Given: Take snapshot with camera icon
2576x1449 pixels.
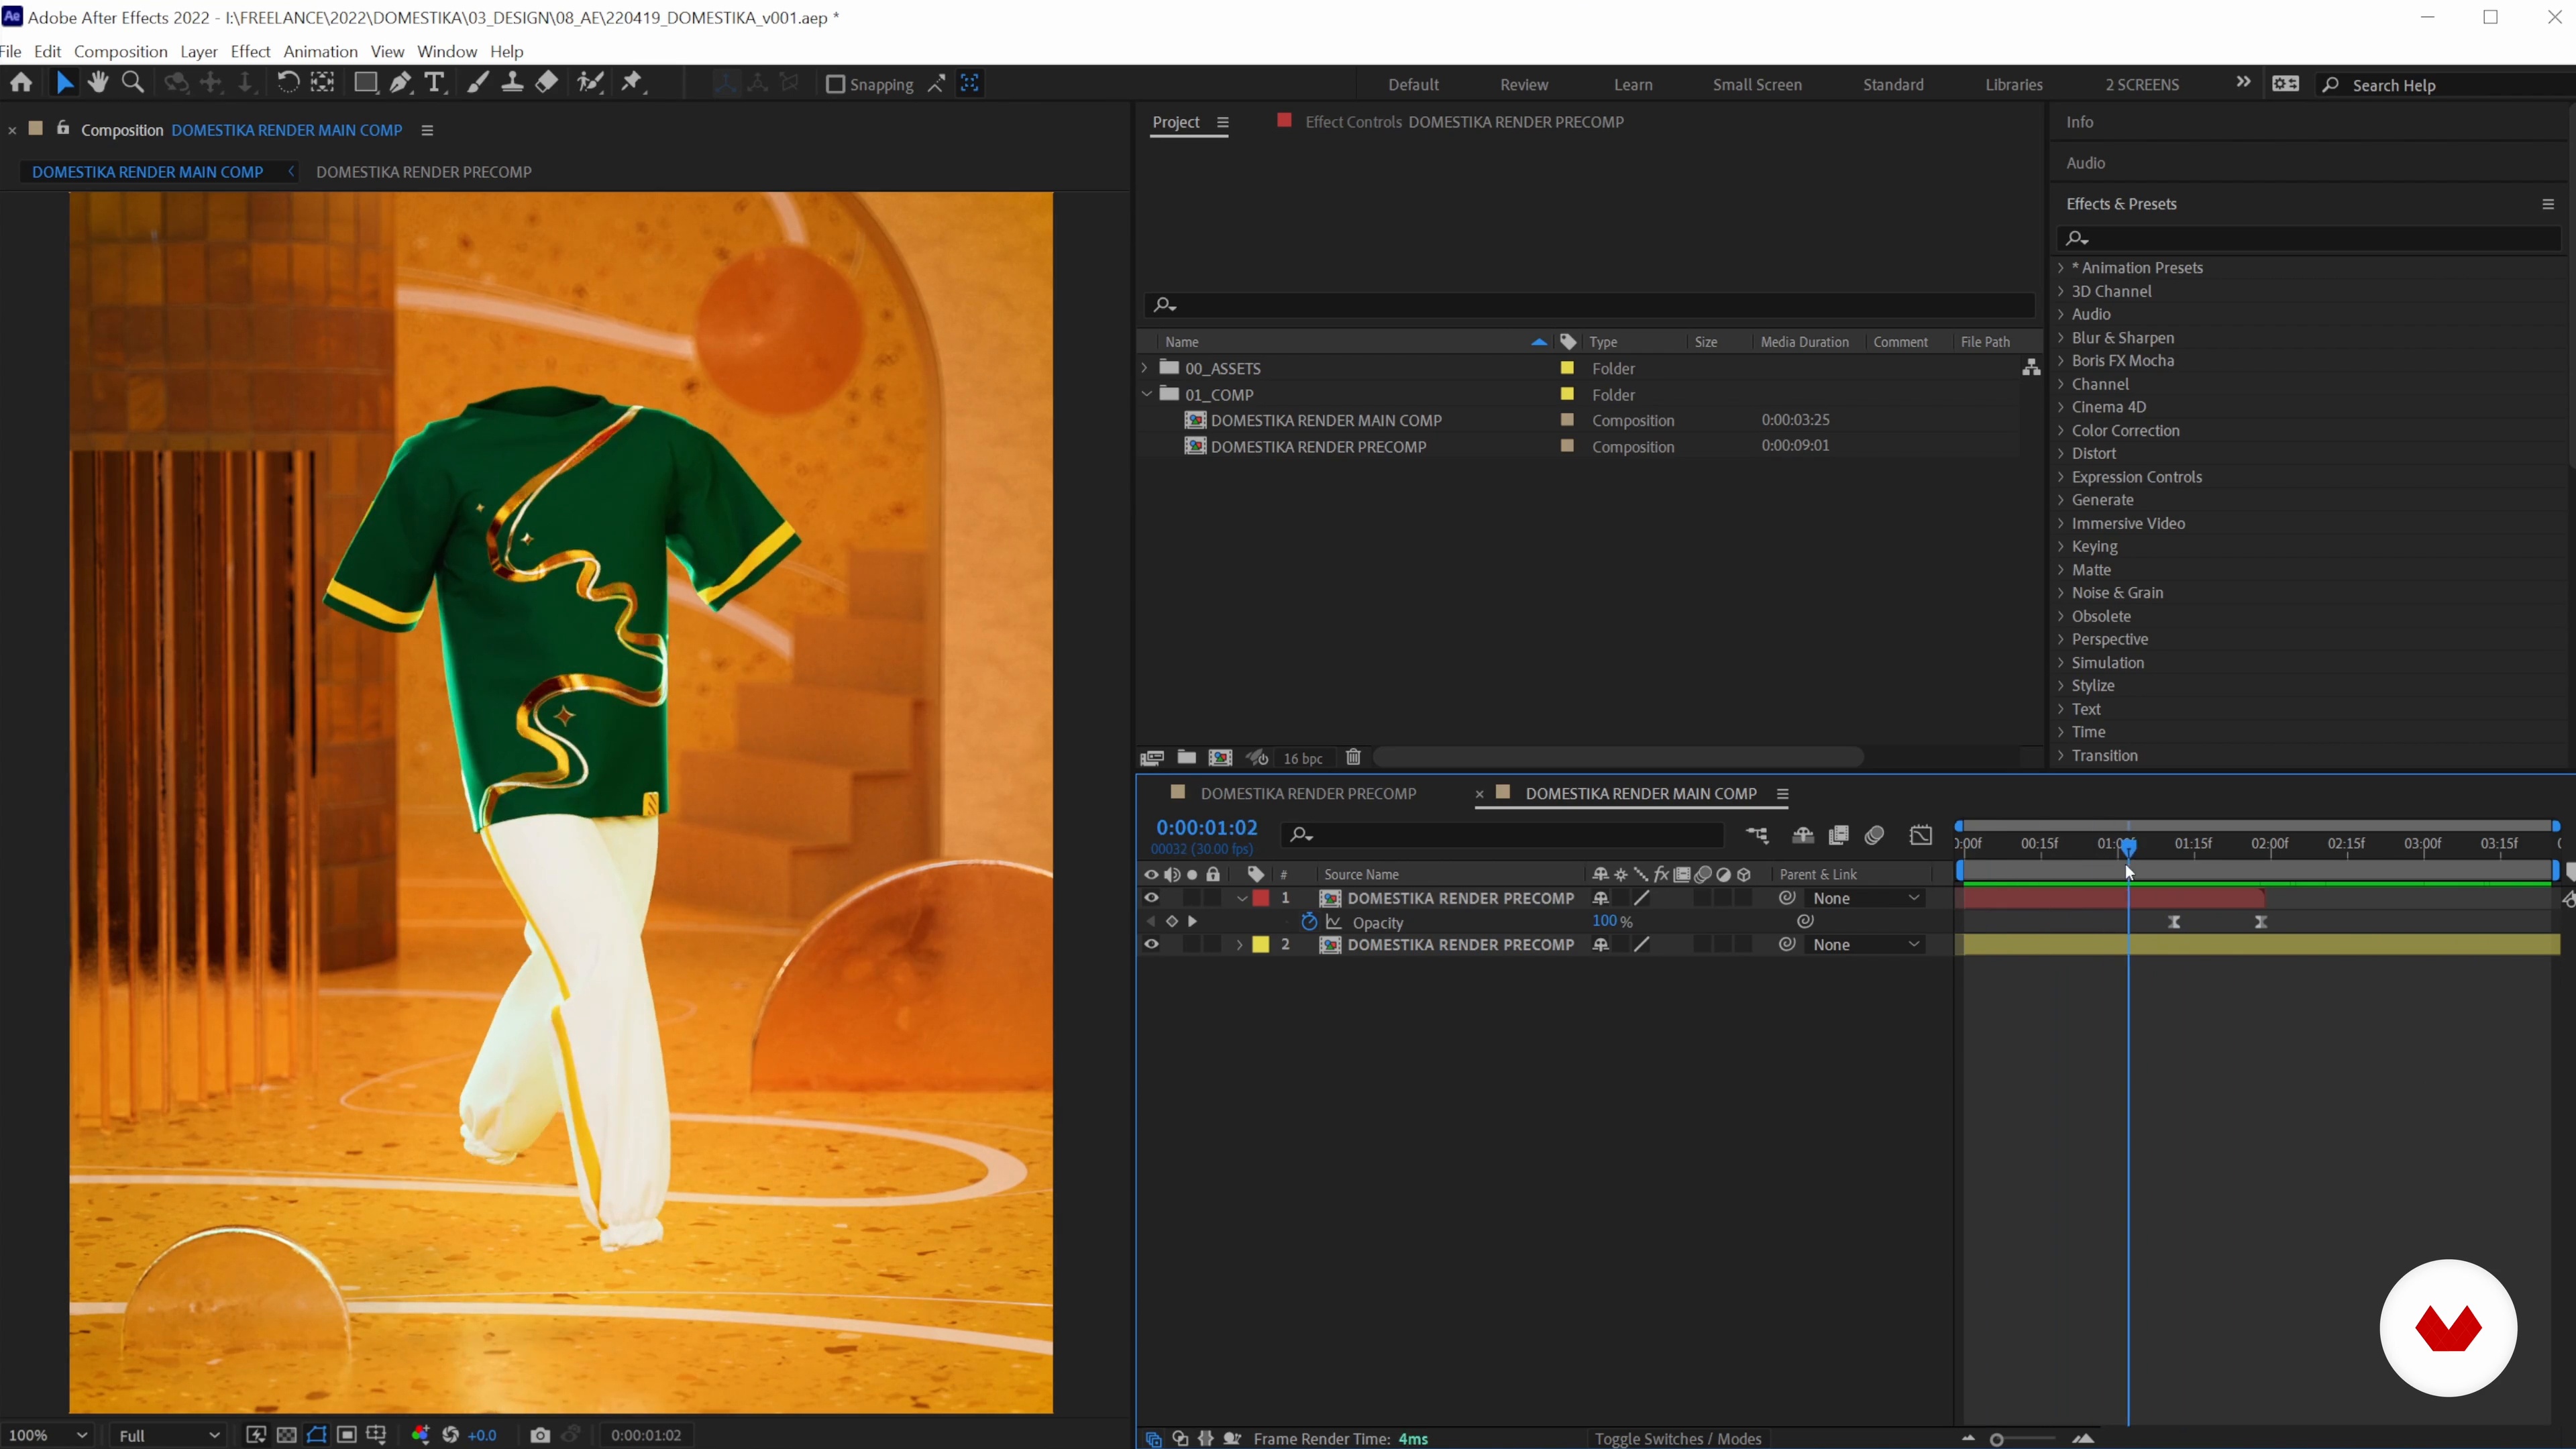Looking at the screenshot, I should pos(540,1435).
